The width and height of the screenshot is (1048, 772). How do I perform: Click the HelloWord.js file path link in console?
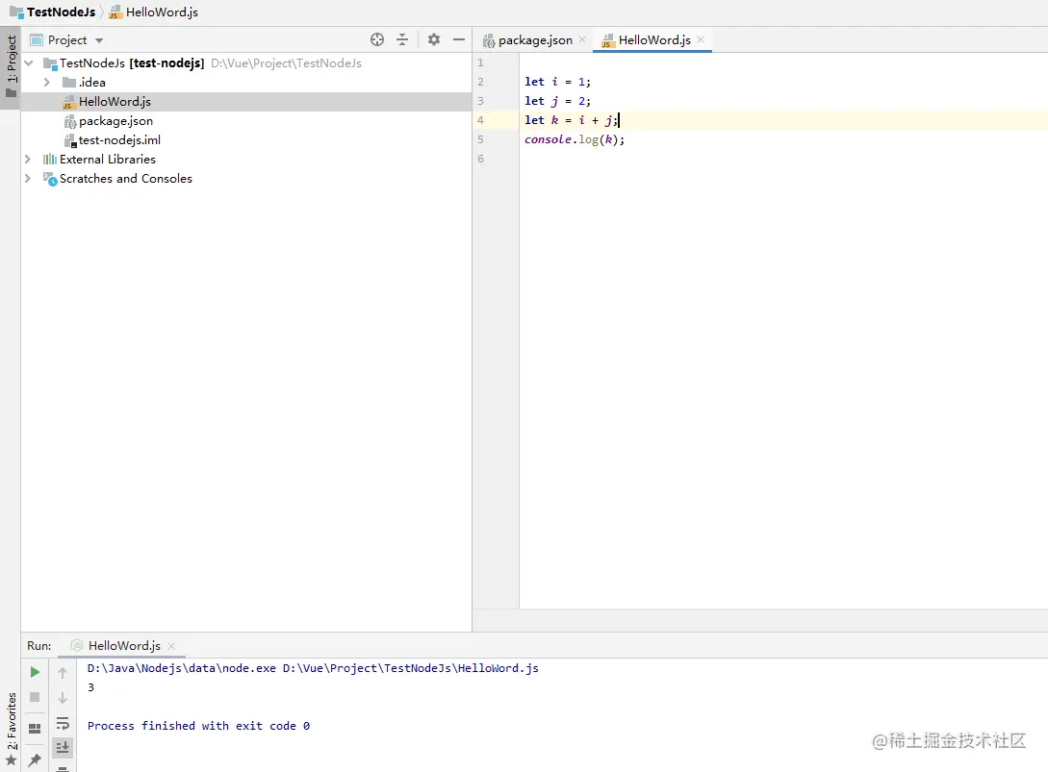(410, 668)
